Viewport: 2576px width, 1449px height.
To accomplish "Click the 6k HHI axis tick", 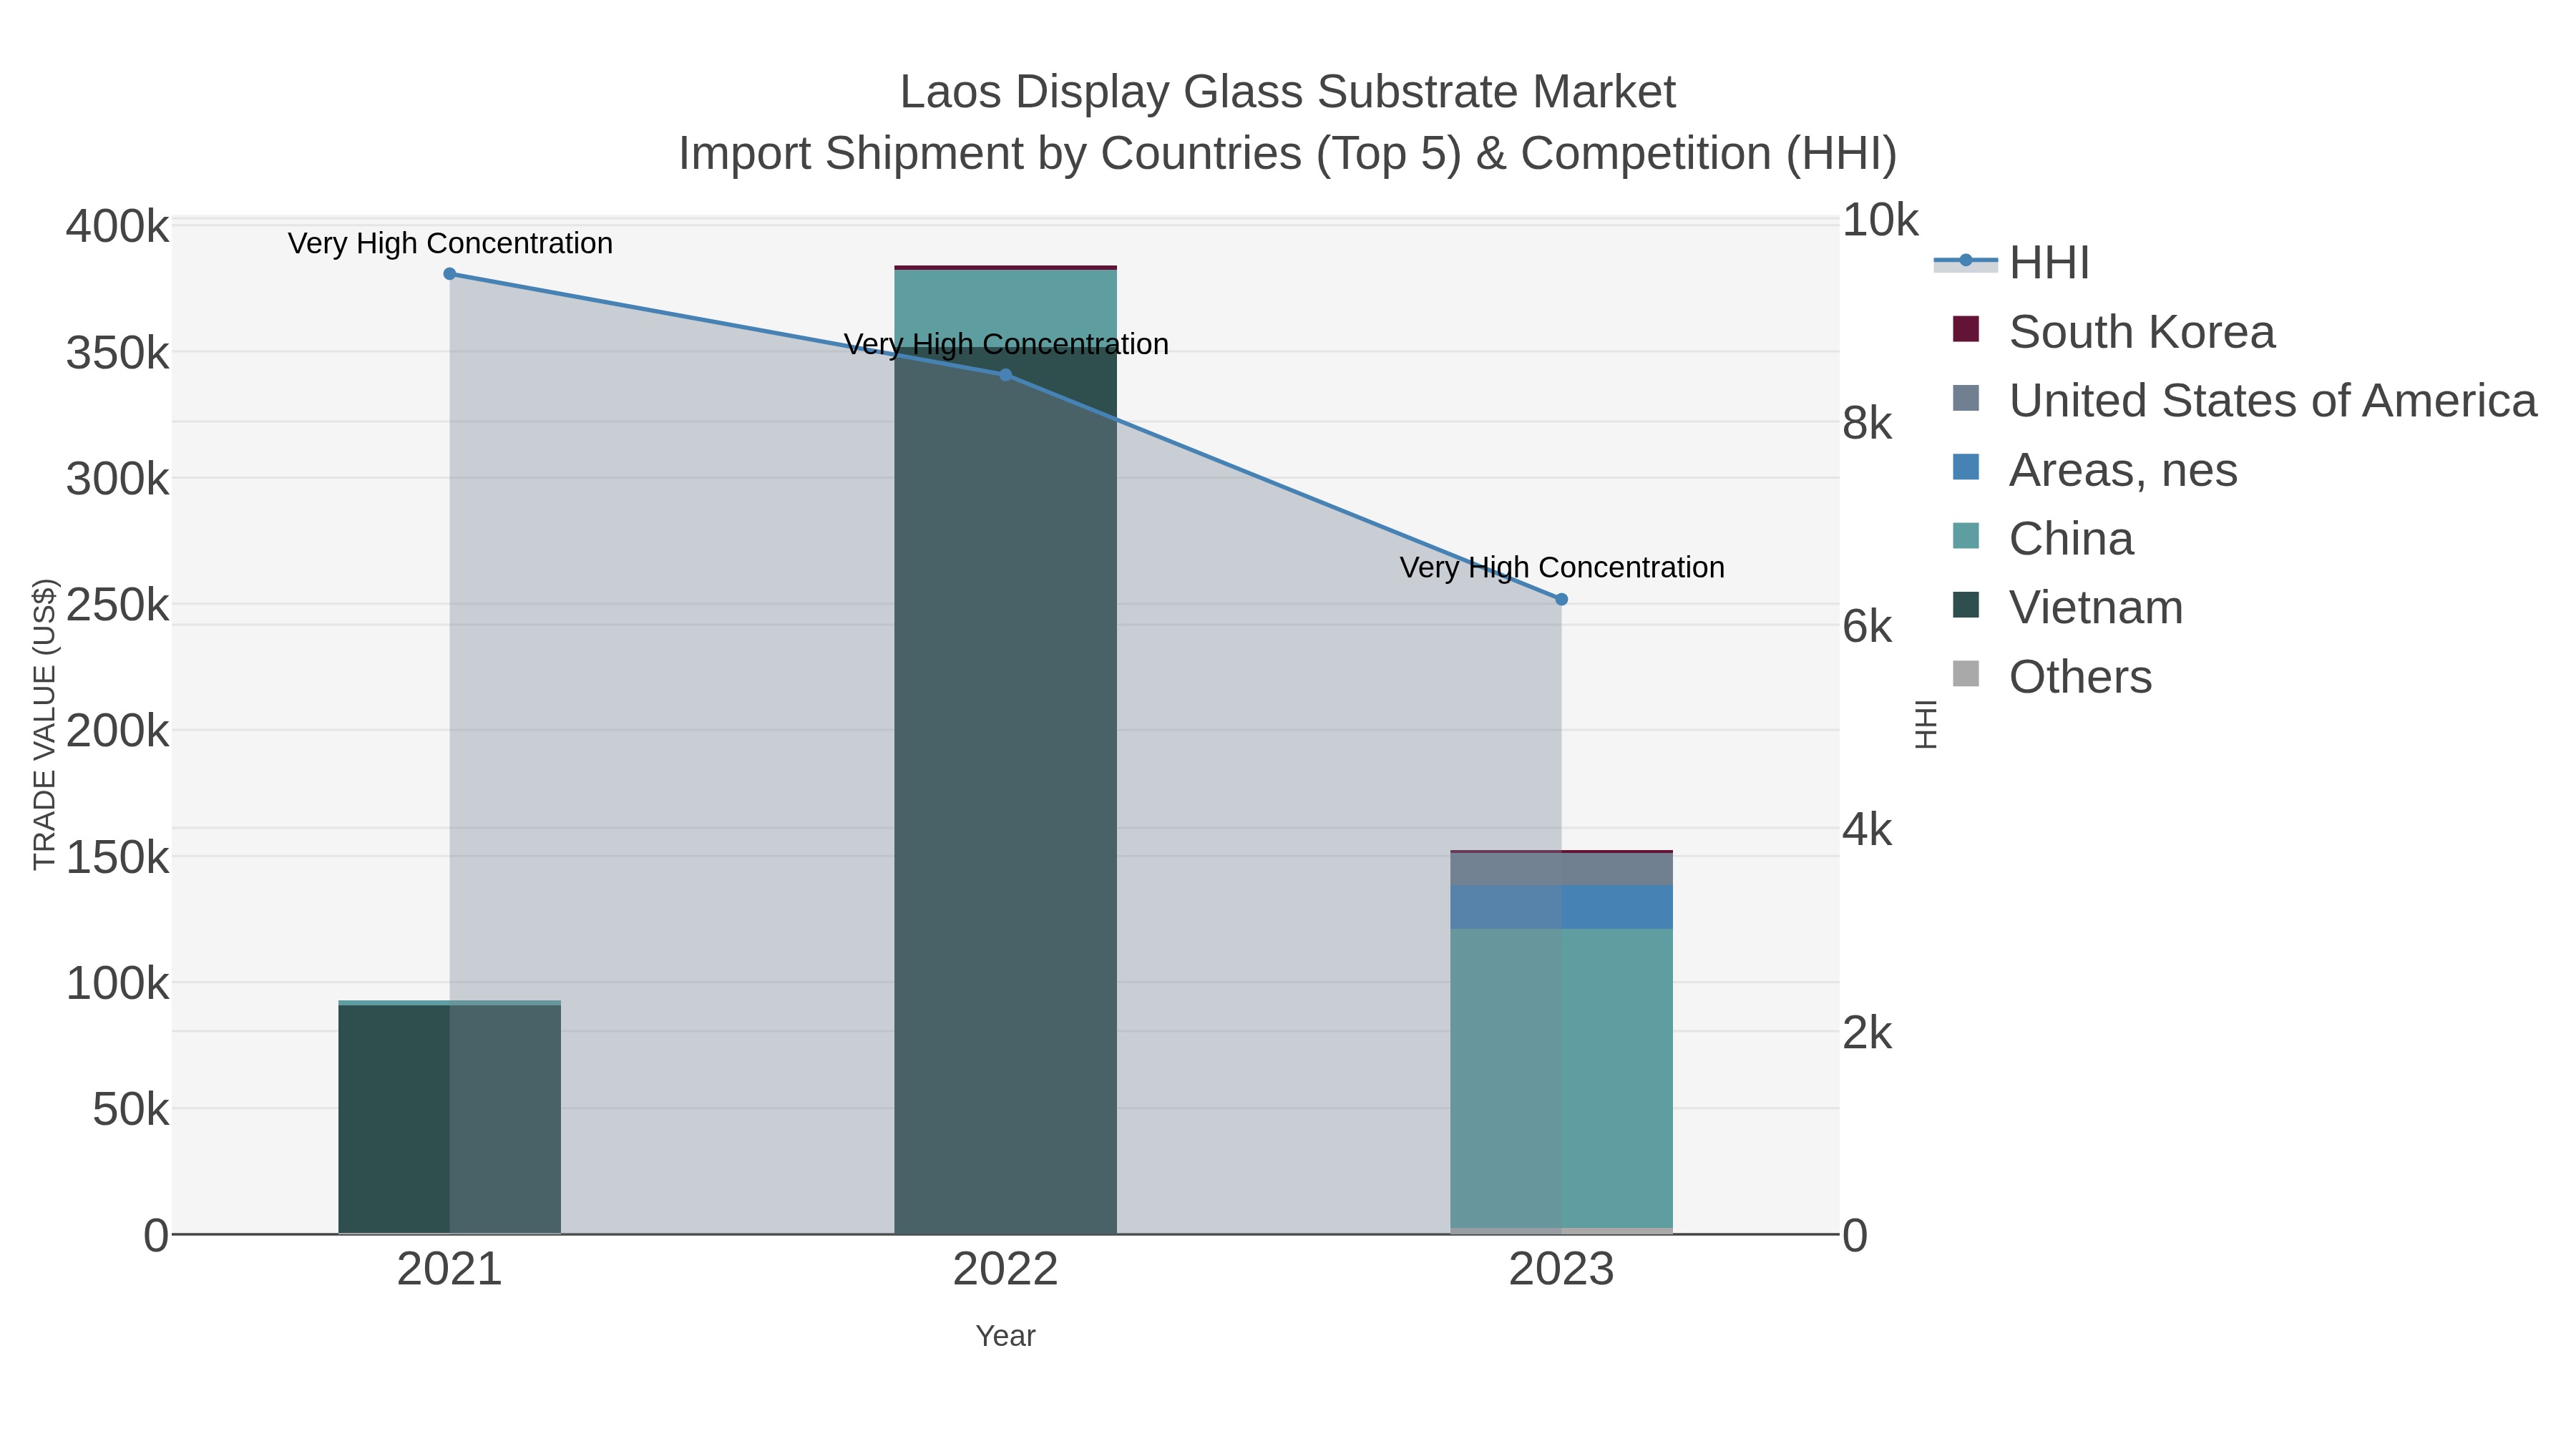I will 1867,627.
